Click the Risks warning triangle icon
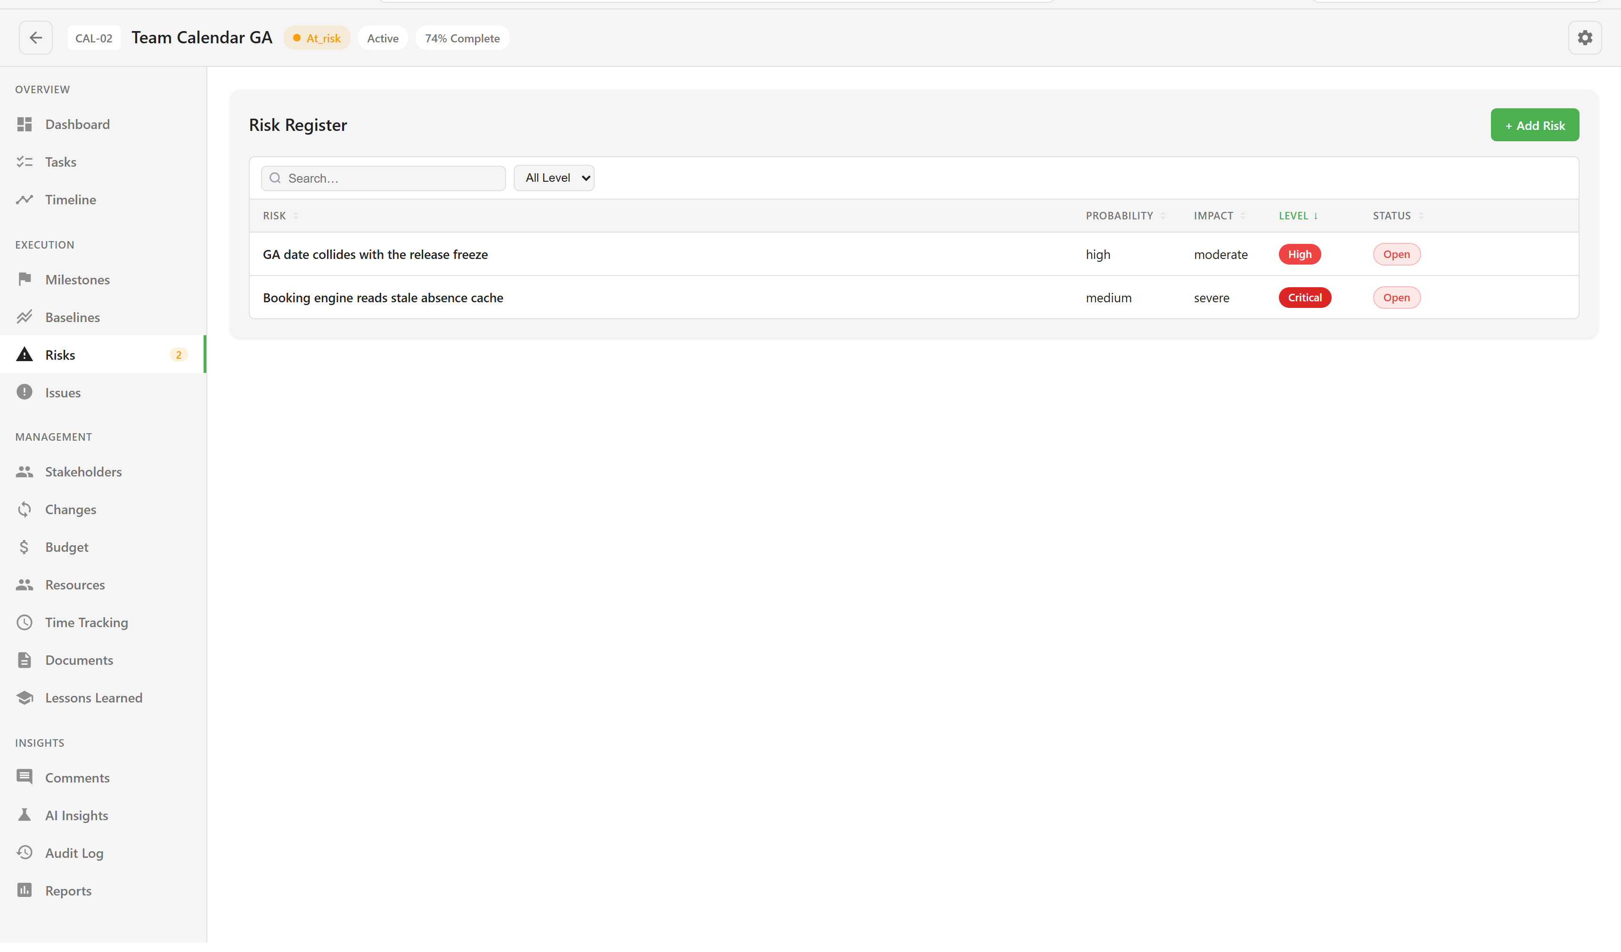This screenshot has height=952, width=1621. pos(25,355)
